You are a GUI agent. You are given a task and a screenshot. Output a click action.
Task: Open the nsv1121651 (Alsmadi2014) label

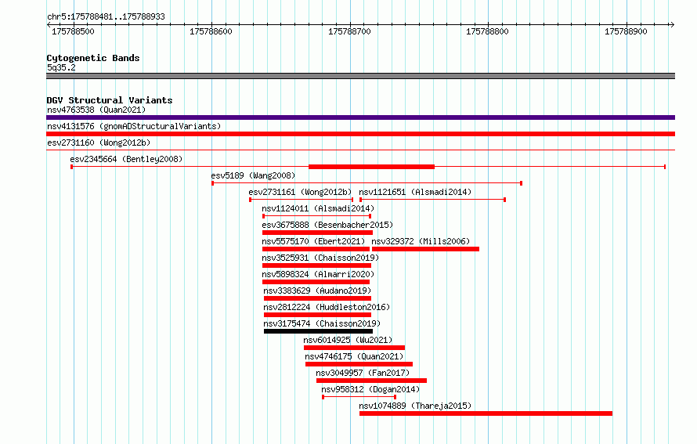[415, 192]
